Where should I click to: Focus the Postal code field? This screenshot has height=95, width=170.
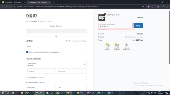coord(41,88)
